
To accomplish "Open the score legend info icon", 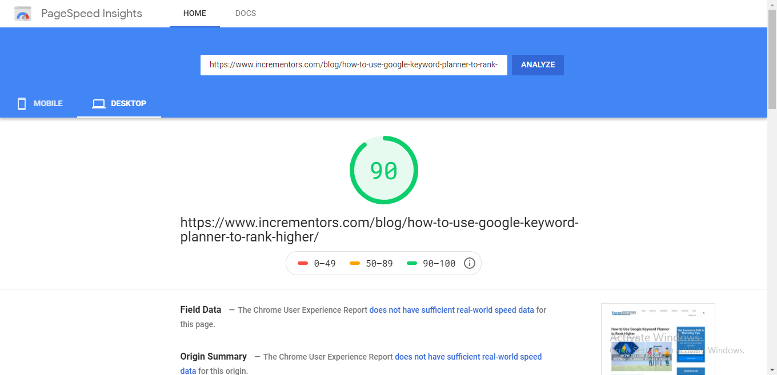I will [469, 263].
